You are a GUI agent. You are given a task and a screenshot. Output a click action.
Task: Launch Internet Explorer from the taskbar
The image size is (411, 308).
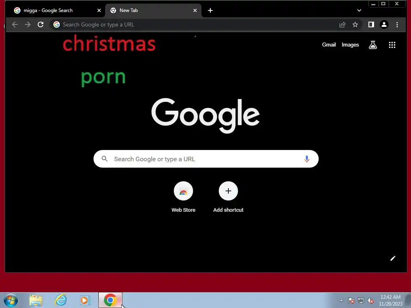click(61, 300)
